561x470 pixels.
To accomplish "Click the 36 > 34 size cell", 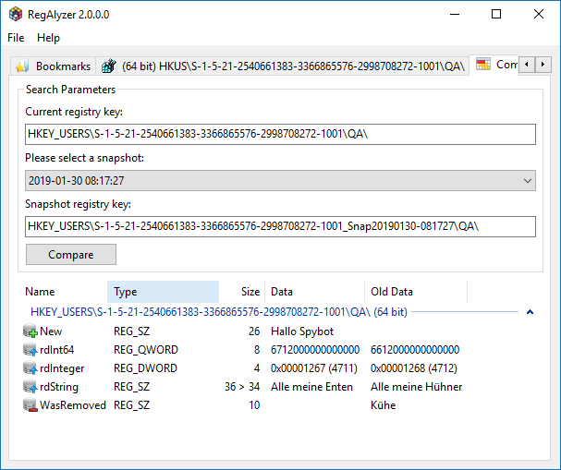I will click(242, 387).
